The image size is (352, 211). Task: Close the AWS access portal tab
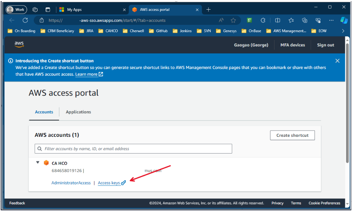(197, 10)
